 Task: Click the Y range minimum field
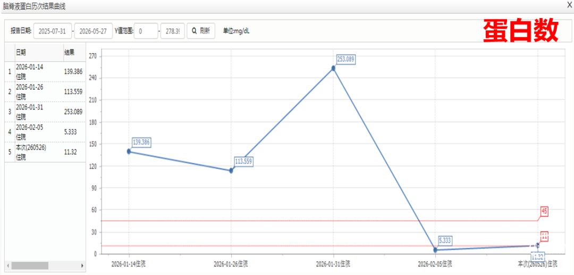pos(146,31)
